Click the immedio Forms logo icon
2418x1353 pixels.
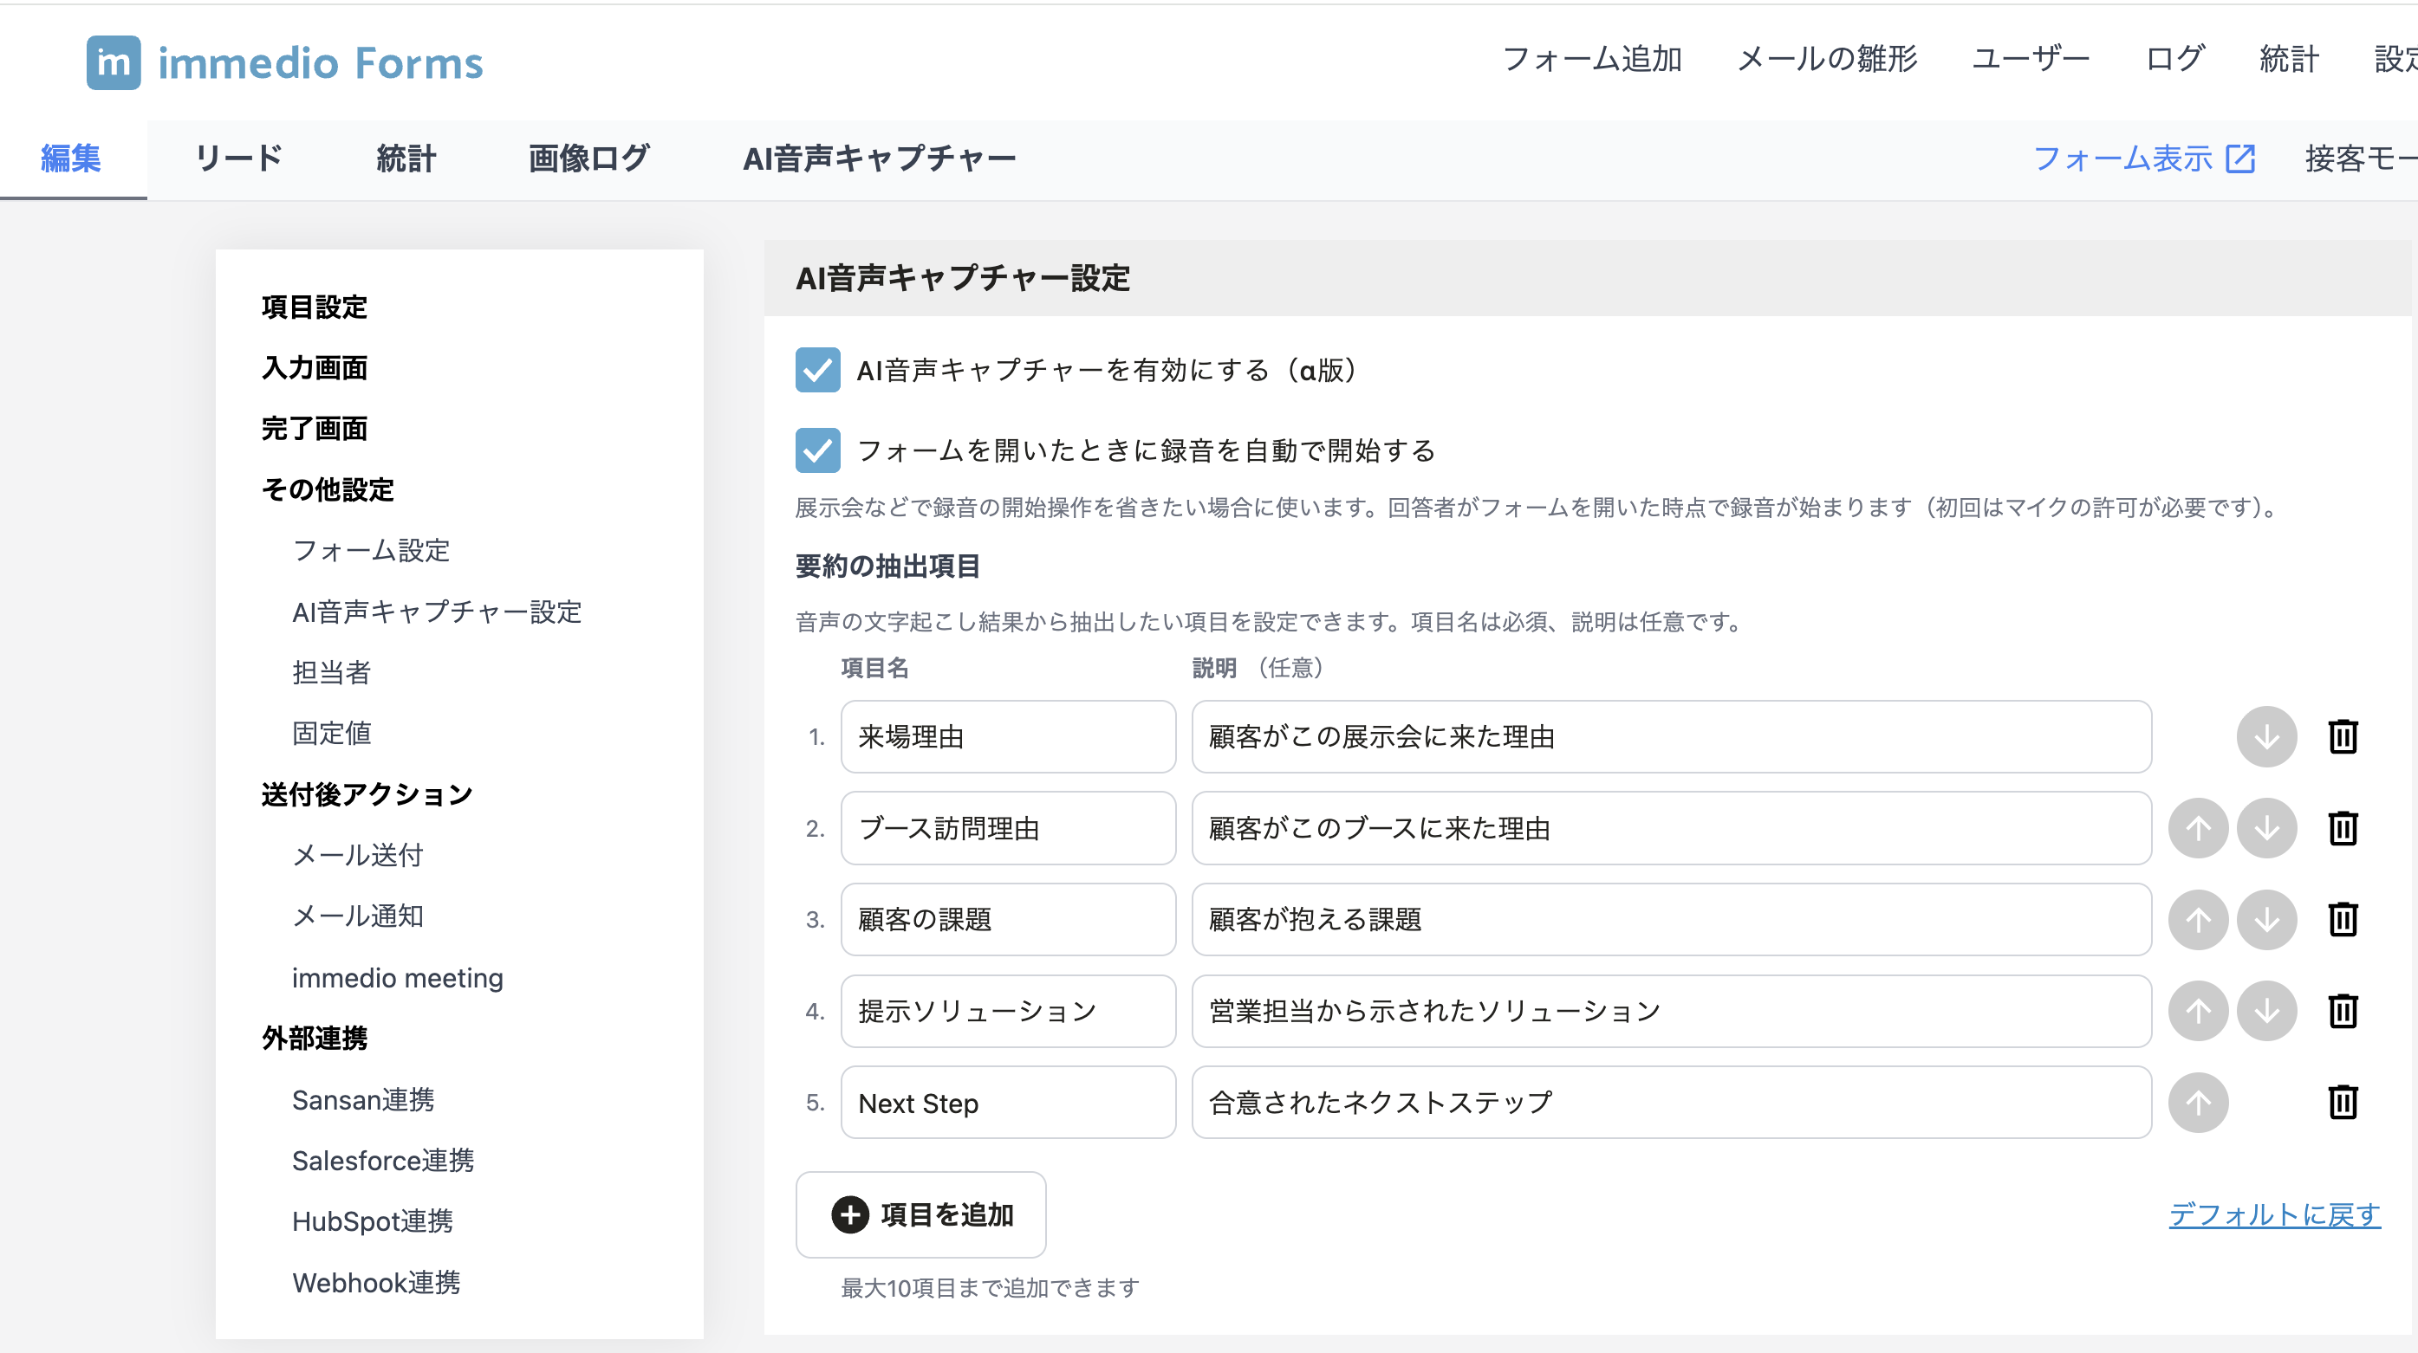coord(114,63)
